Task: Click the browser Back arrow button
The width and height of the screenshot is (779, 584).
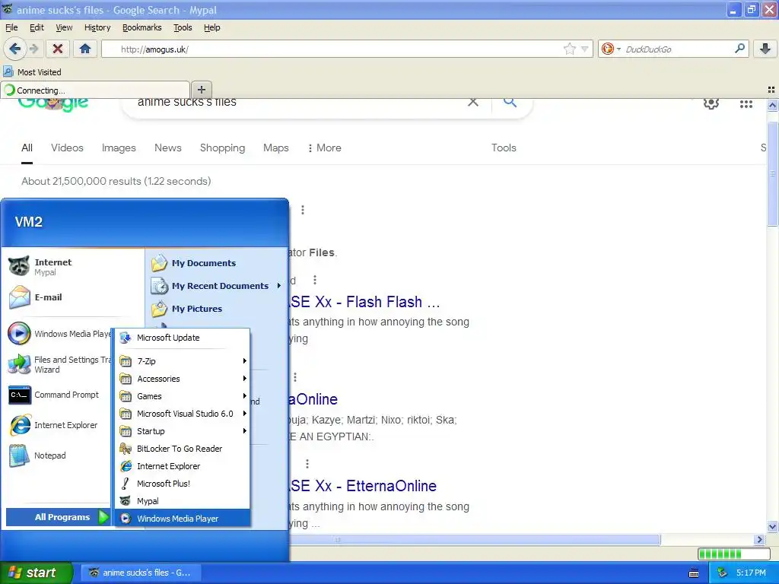Action: click(14, 49)
